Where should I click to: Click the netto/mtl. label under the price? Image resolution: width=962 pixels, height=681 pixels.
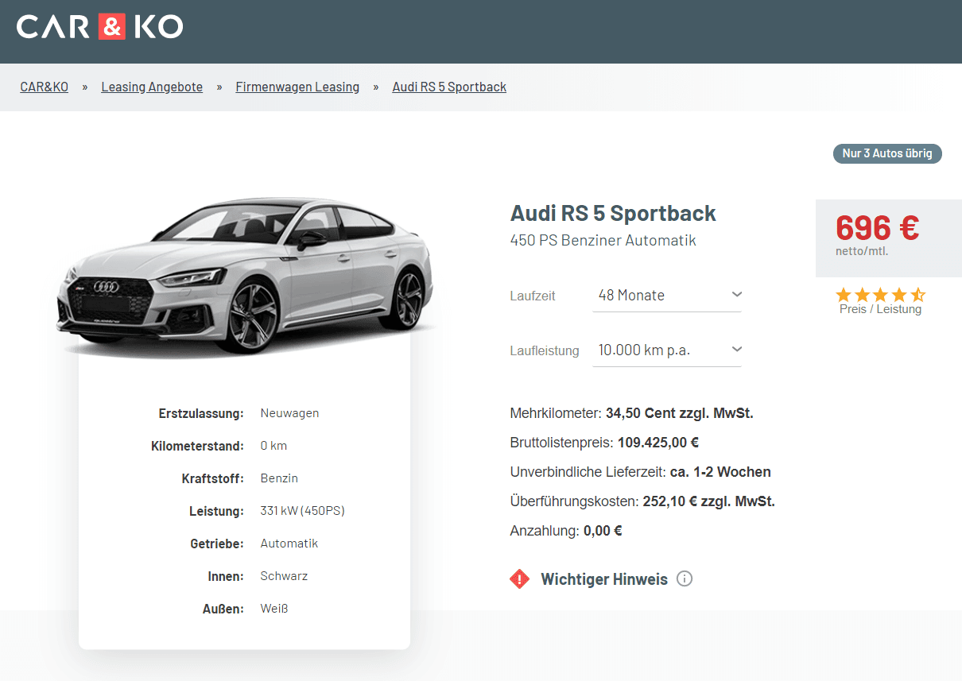pyautogui.click(x=862, y=251)
